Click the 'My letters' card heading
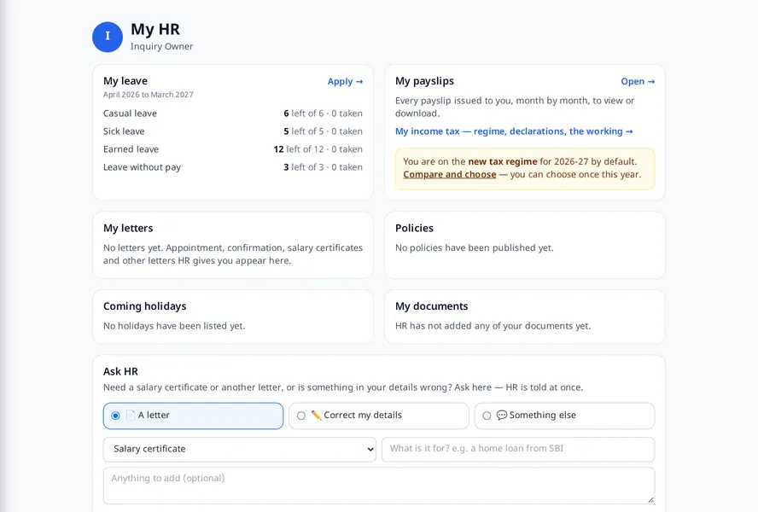The height and width of the screenshot is (512, 758). click(x=128, y=228)
